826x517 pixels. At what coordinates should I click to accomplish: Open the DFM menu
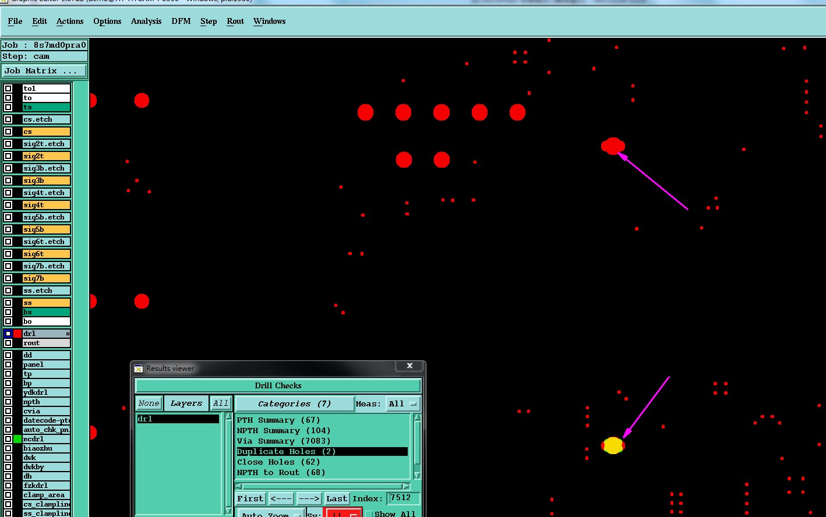click(181, 21)
